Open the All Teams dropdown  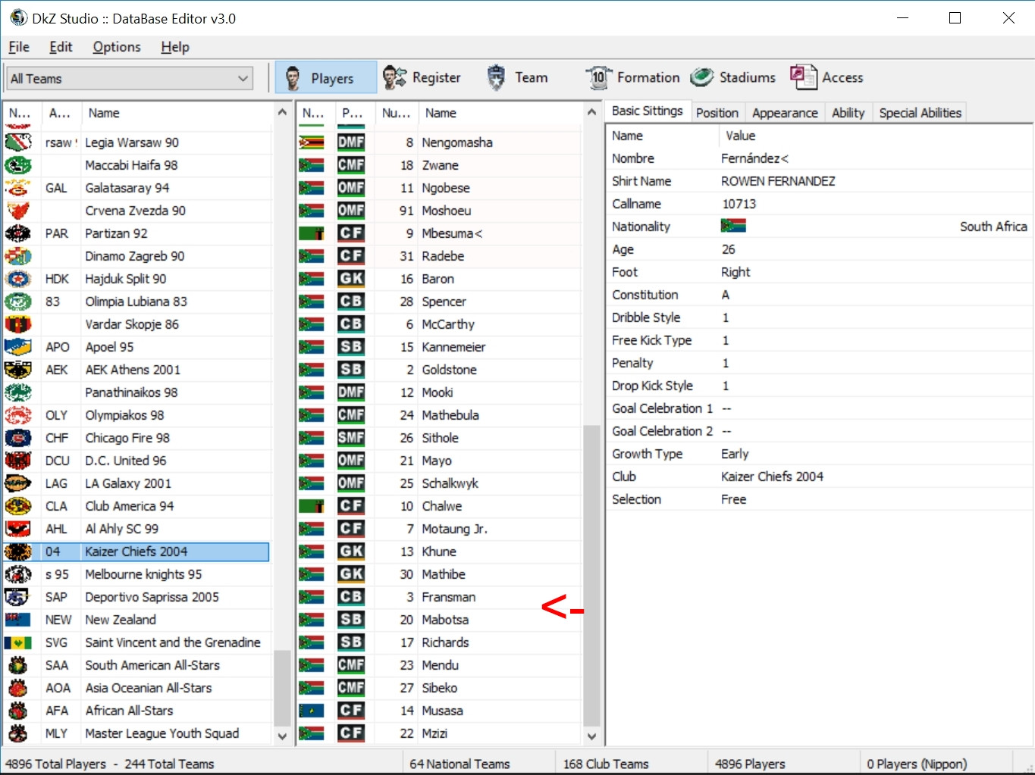click(x=130, y=78)
